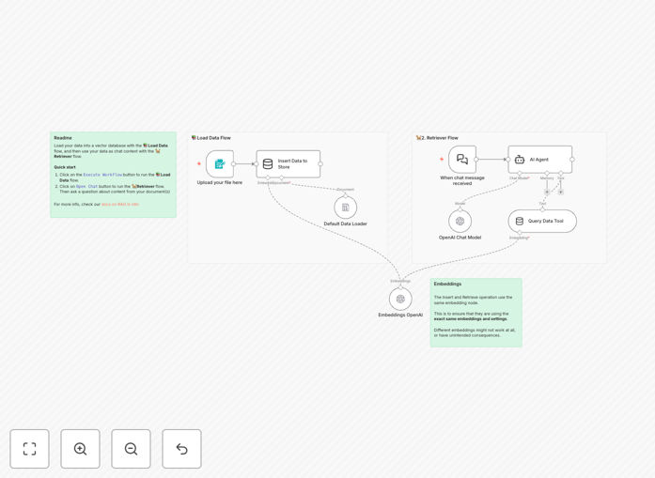Click the Embeddings OpenAI label
The width and height of the screenshot is (655, 478).
tap(400, 316)
